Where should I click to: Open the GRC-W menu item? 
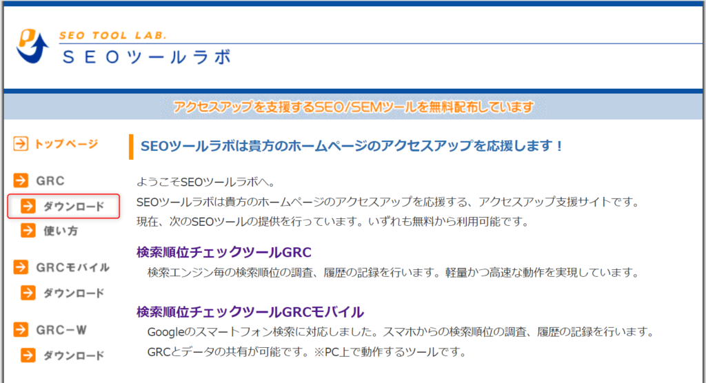61,330
